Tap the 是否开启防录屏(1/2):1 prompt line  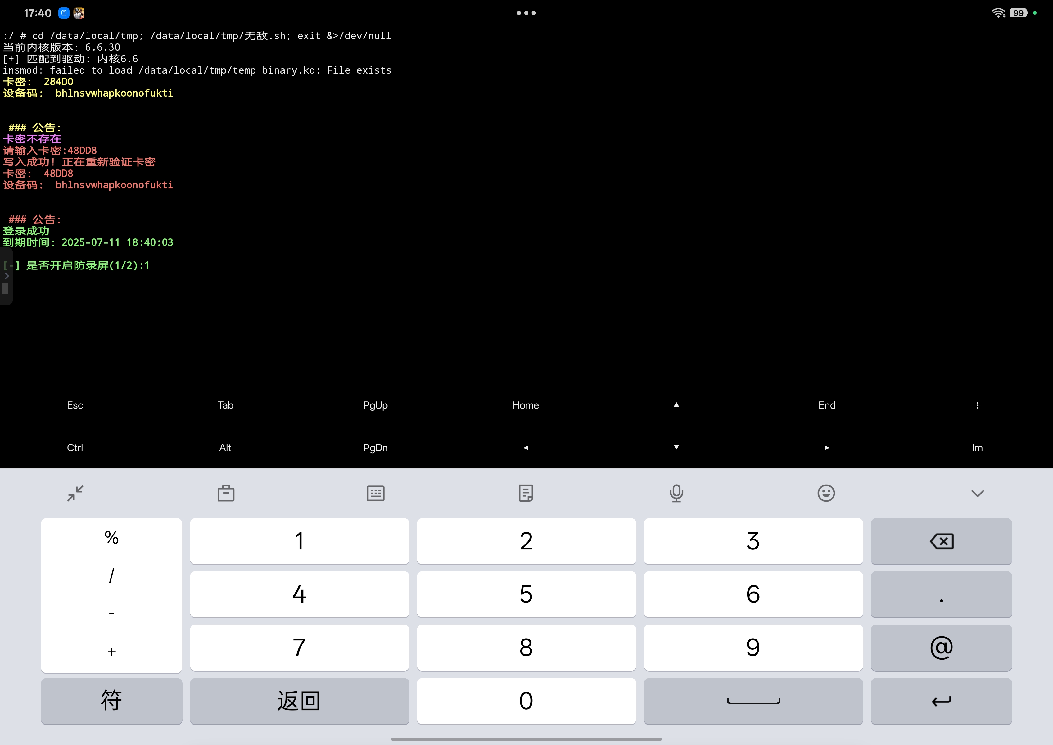[76, 266]
